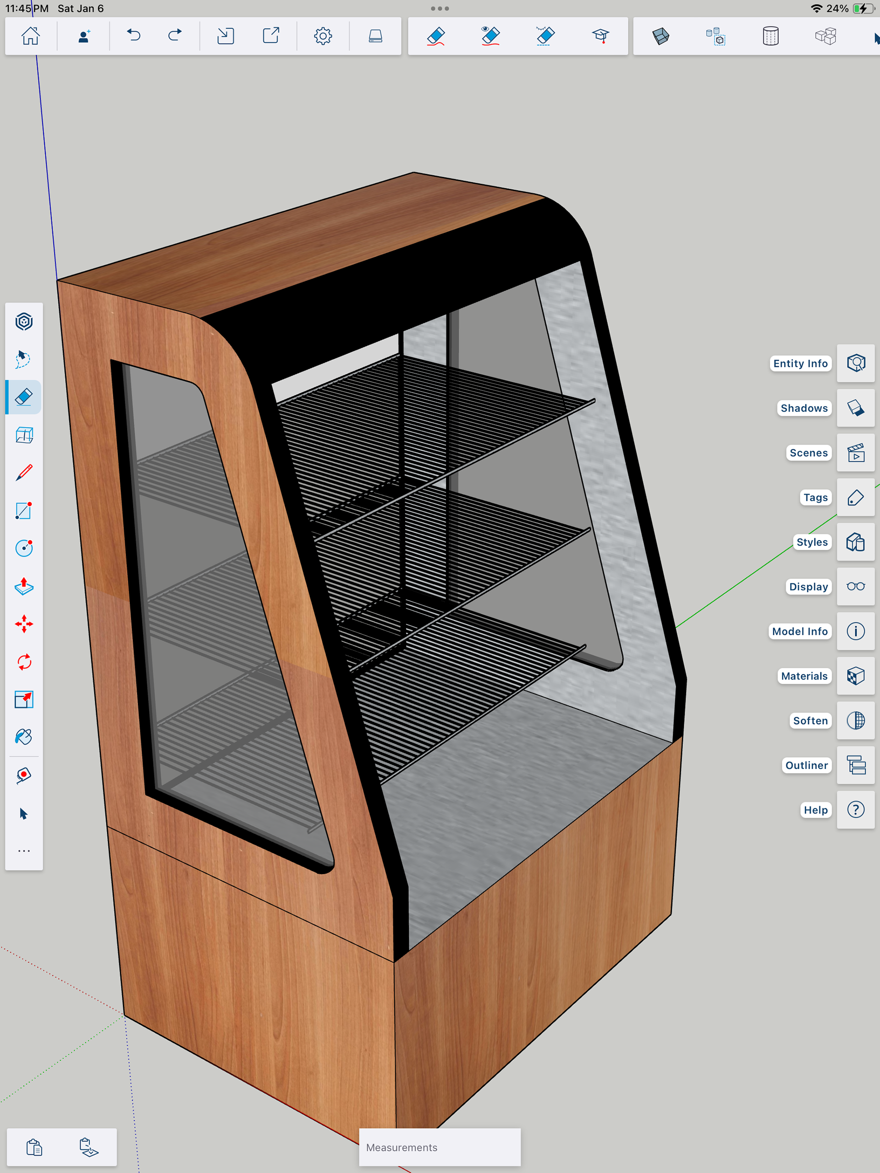880x1173 pixels.
Task: Select the Rotate tool
Action: tap(23, 662)
